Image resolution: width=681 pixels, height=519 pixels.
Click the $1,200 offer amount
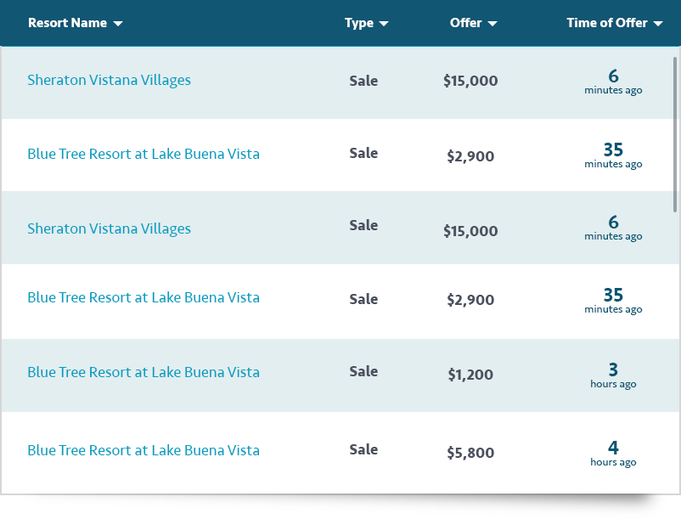[470, 375]
